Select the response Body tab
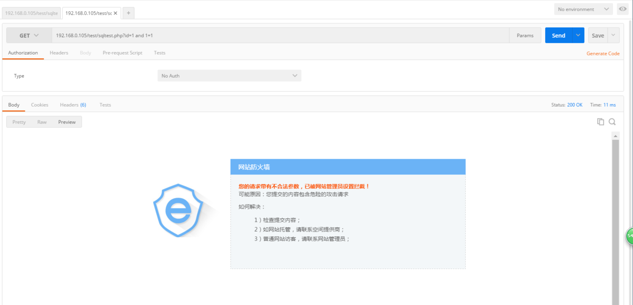Screen dimensions: 633x305 pos(14,105)
